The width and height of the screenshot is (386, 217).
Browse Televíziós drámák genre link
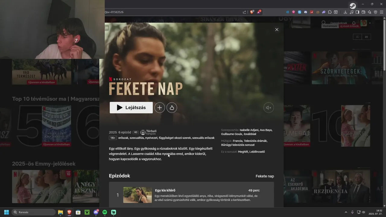tap(255, 141)
